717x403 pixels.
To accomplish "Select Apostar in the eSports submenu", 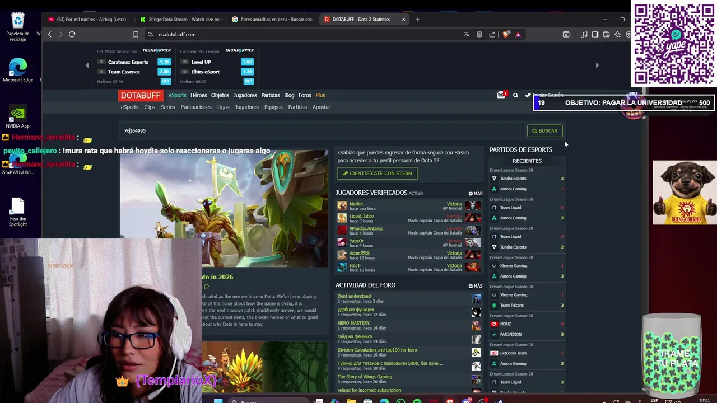I will pos(322,107).
